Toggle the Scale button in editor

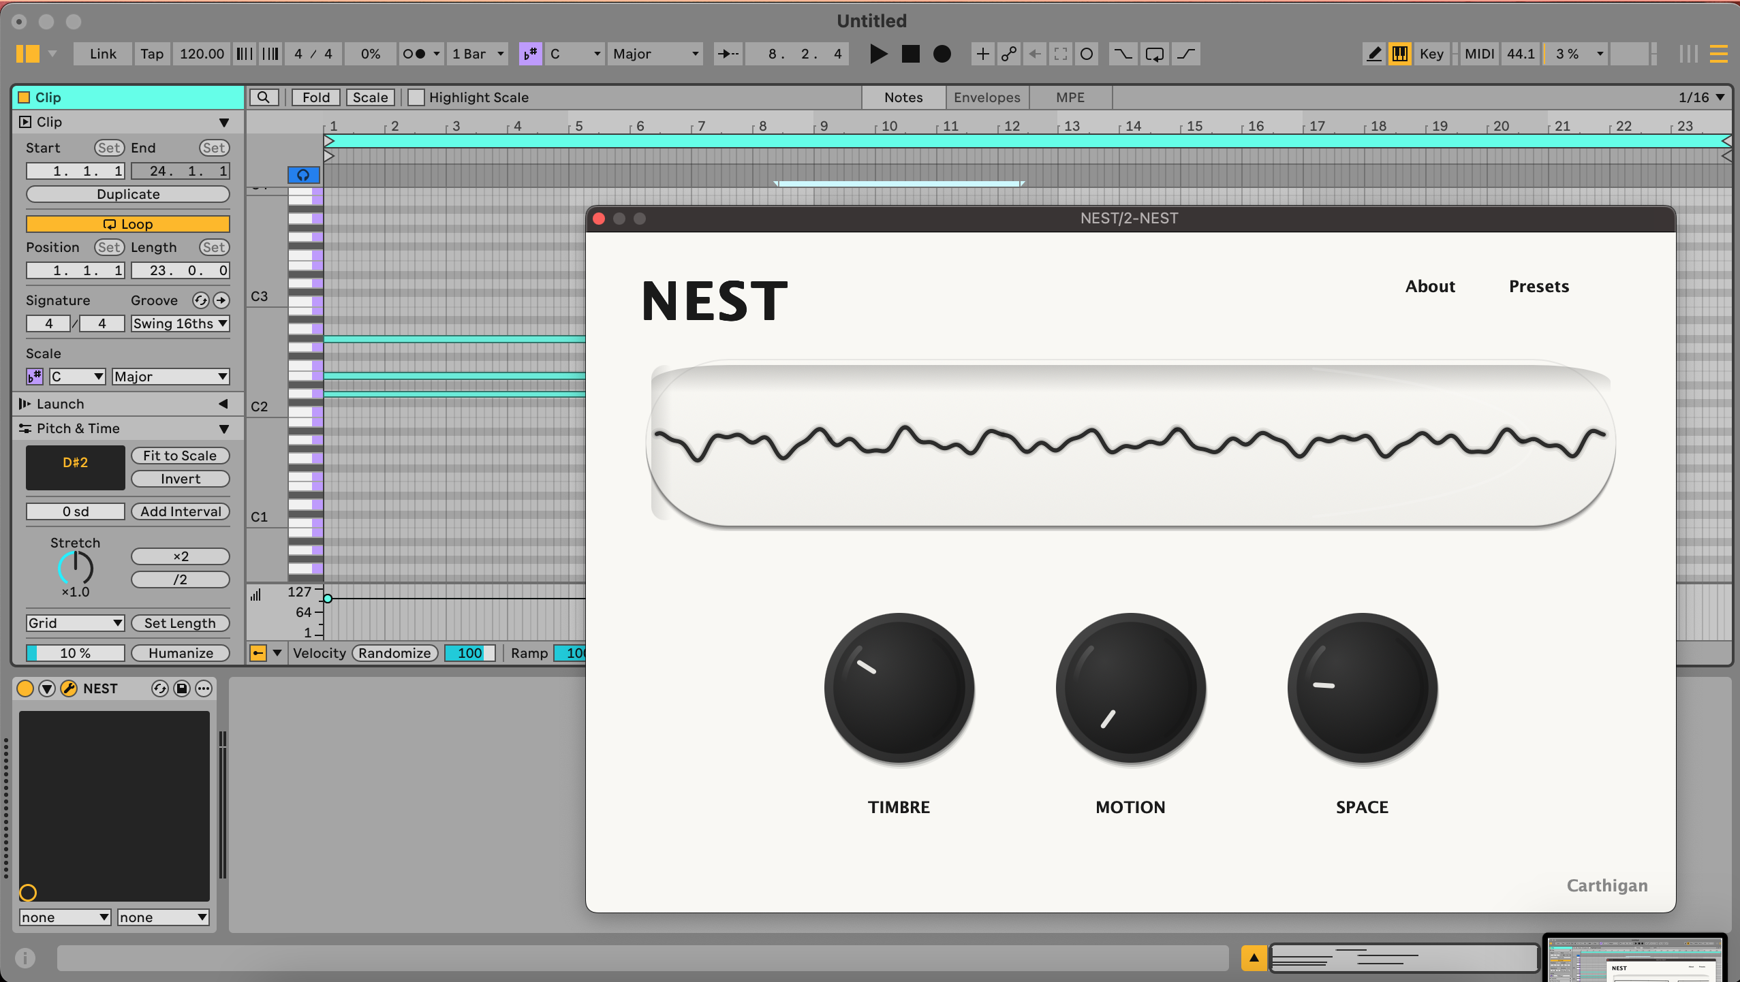[370, 97]
